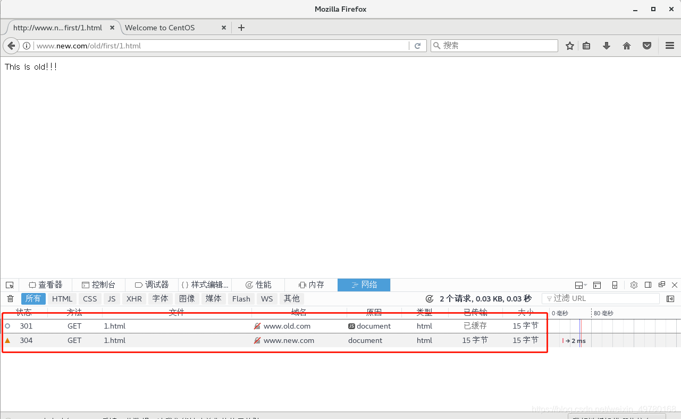This screenshot has width=681, height=419.
Task: Click the insecure lock icon beside www.old.com
Action: pos(257,326)
